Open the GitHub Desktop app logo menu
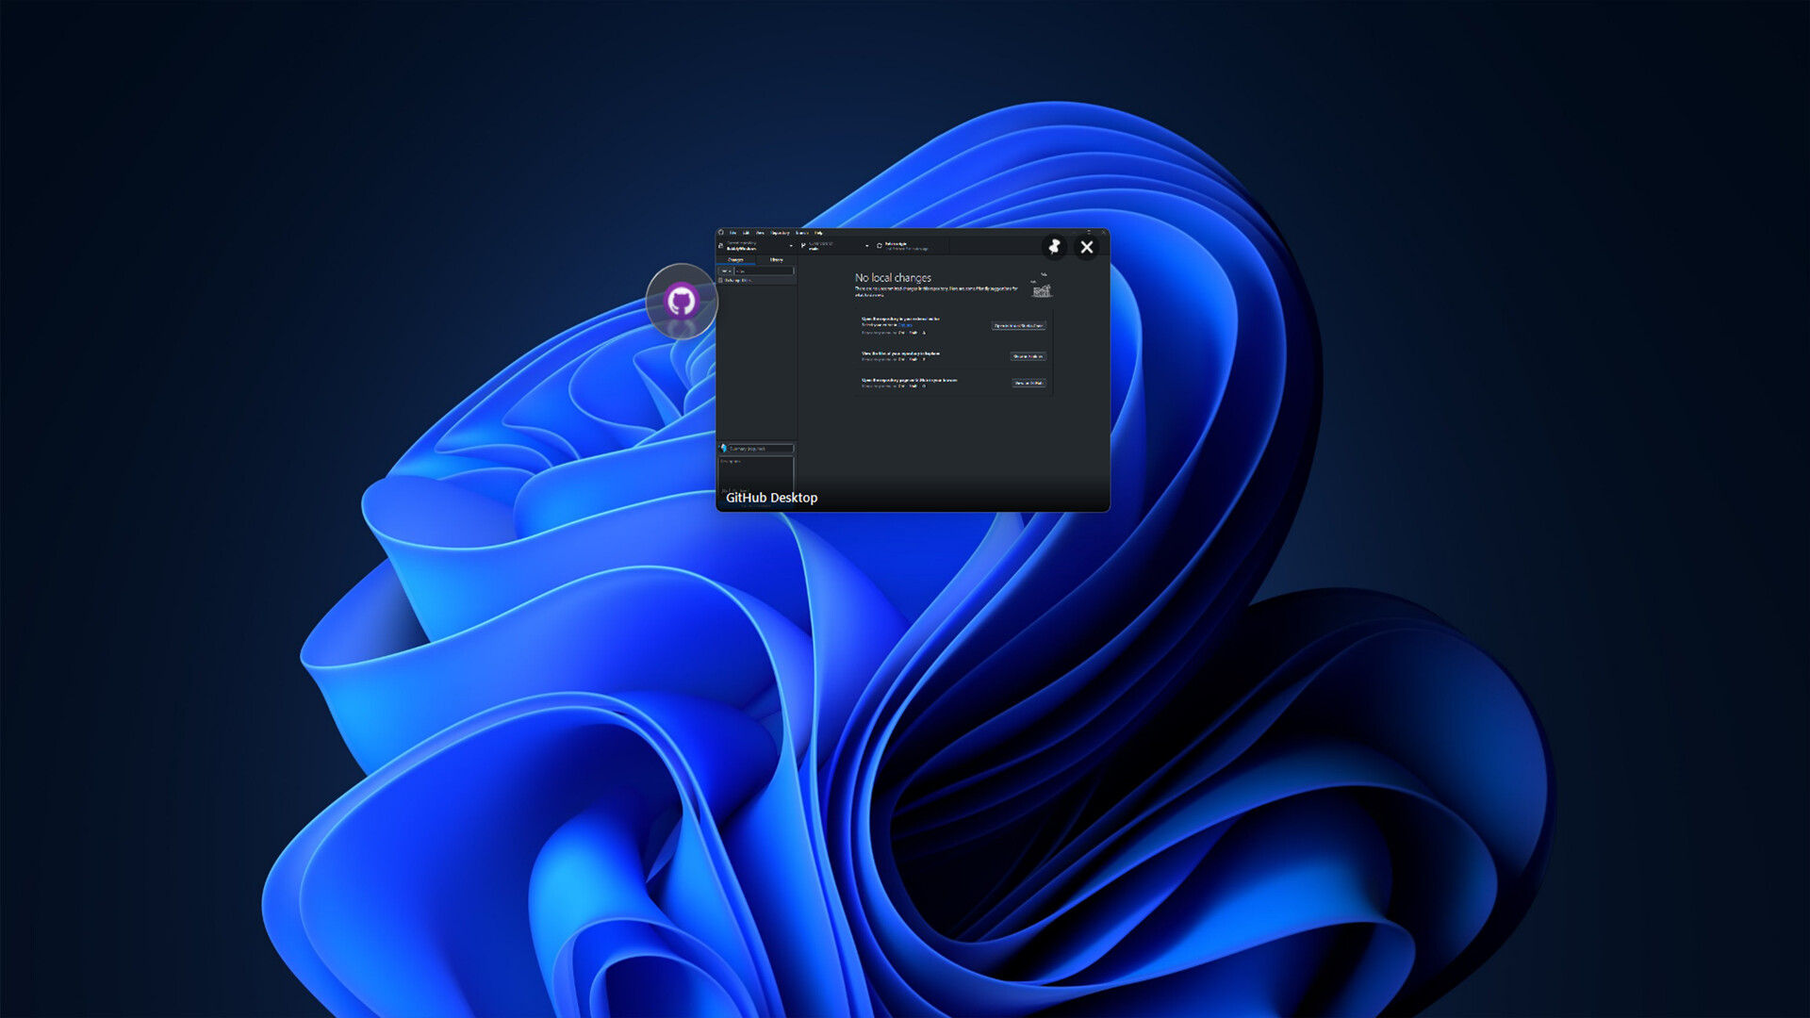Viewport: 1810px width, 1018px height. 719,233
